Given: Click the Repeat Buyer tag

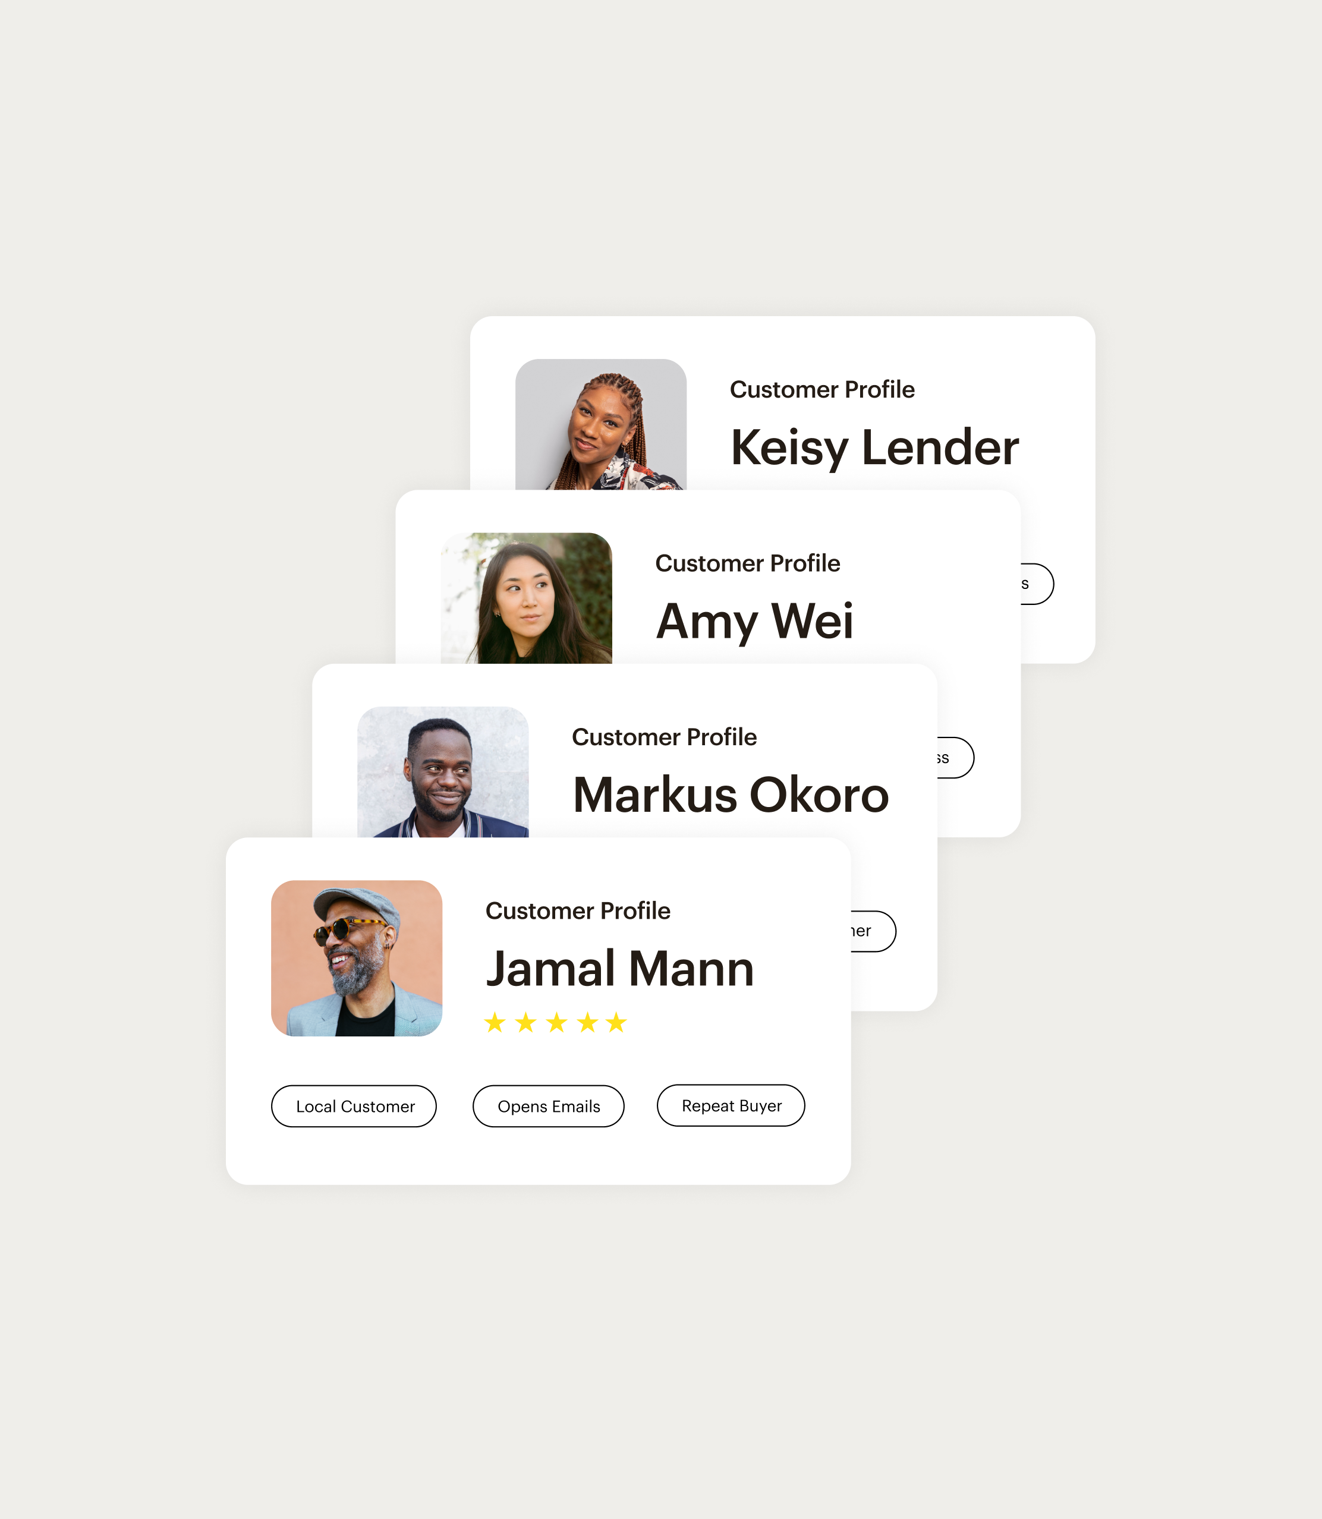Looking at the screenshot, I should coord(731,1105).
